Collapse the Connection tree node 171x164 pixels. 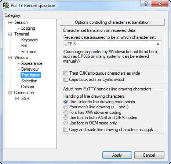(10, 93)
